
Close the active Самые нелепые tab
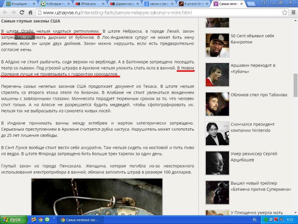pyautogui.click(x=242, y=4)
